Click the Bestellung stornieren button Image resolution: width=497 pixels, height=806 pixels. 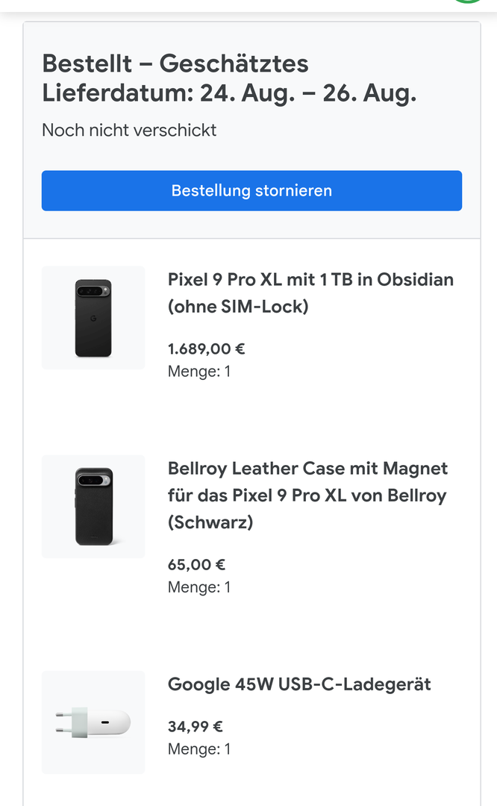251,190
